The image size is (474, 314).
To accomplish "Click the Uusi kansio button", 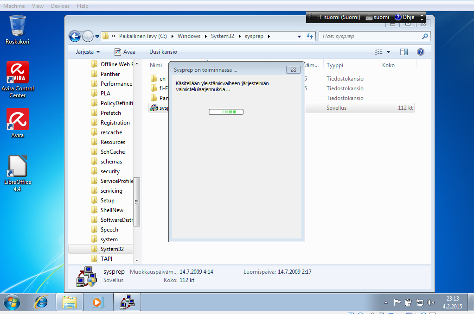I will click(x=163, y=52).
